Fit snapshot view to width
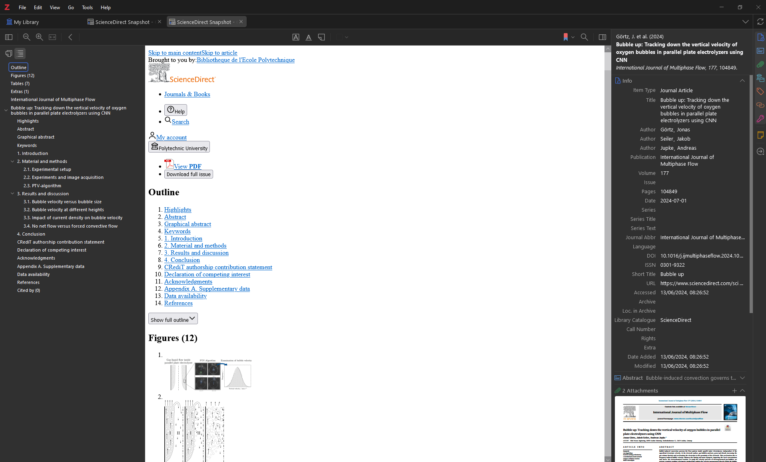This screenshot has height=462, width=766. (52, 37)
